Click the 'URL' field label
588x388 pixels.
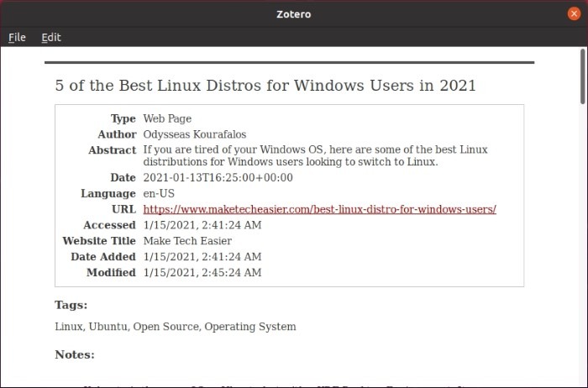pyautogui.click(x=123, y=209)
